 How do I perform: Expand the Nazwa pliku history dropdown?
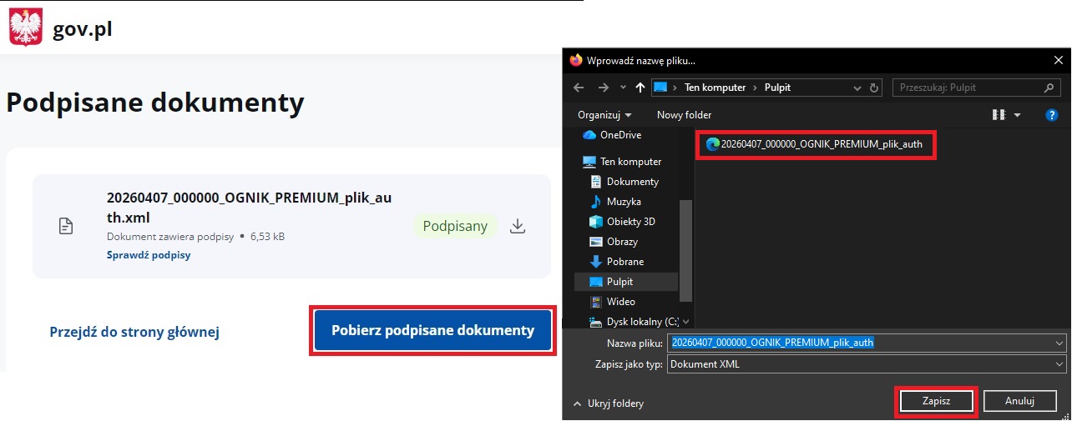[1059, 343]
